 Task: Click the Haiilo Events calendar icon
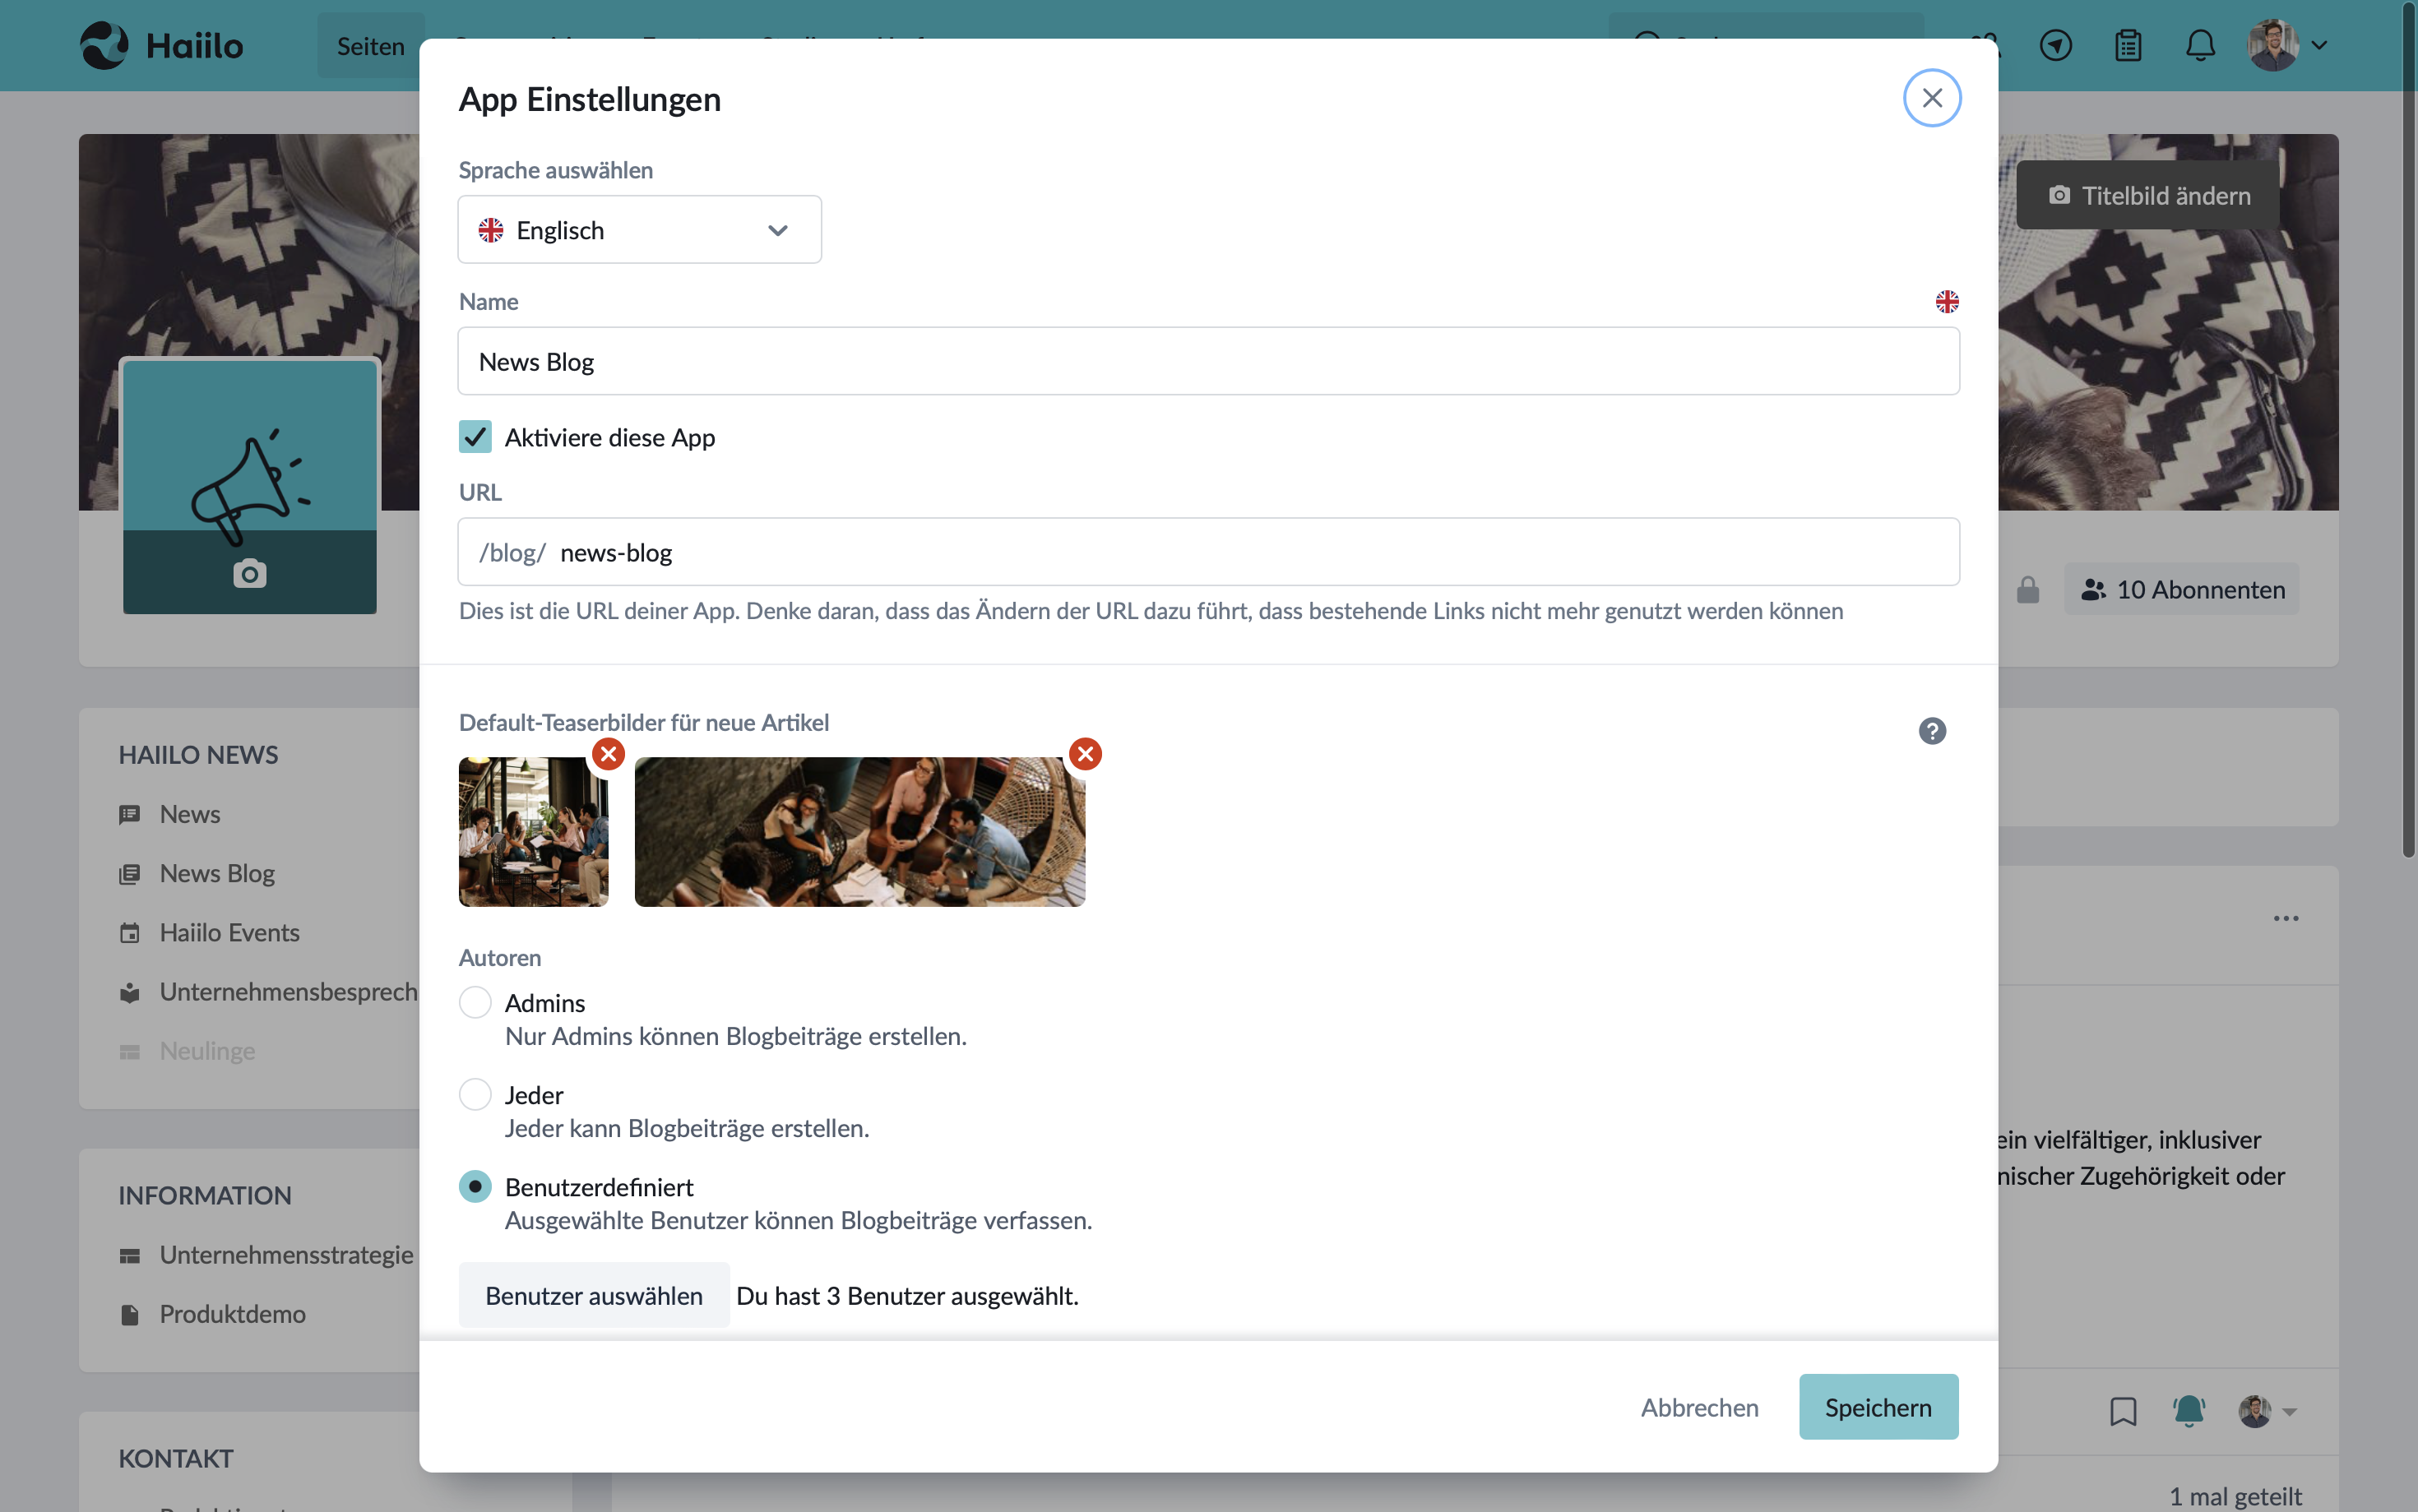point(129,932)
